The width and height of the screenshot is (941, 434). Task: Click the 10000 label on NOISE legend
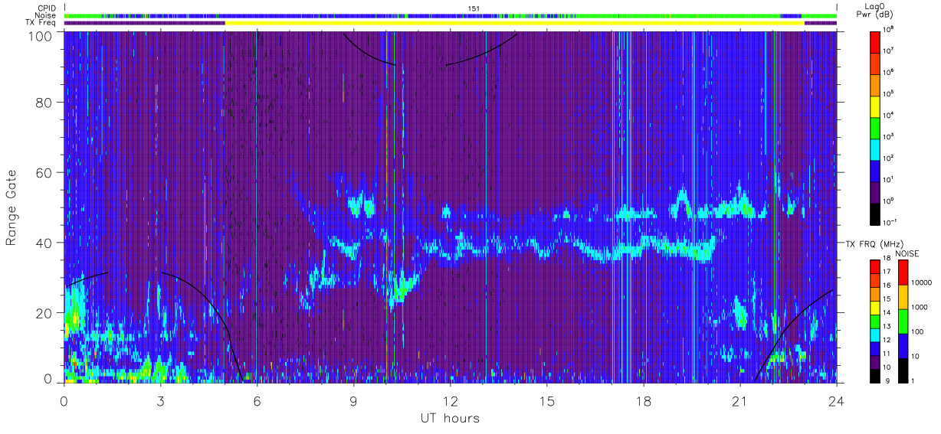[x=921, y=282]
